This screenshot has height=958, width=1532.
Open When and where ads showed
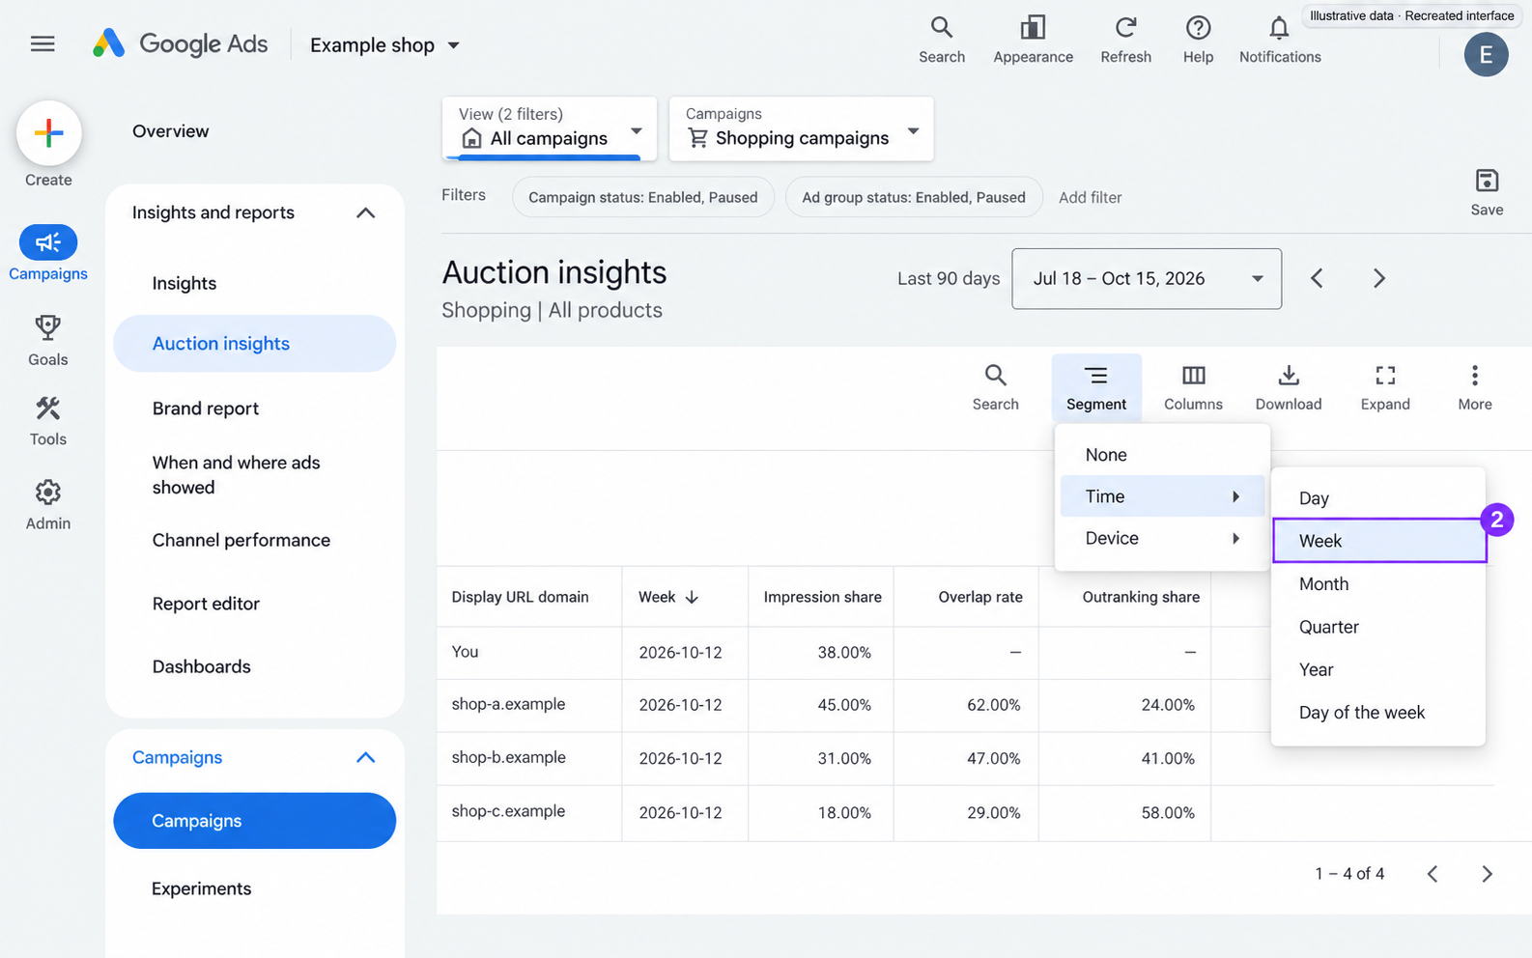pyautogui.click(x=236, y=475)
